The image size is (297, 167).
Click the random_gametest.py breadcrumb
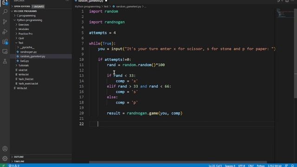129,6
